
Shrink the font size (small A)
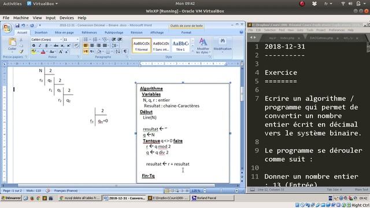67,51
